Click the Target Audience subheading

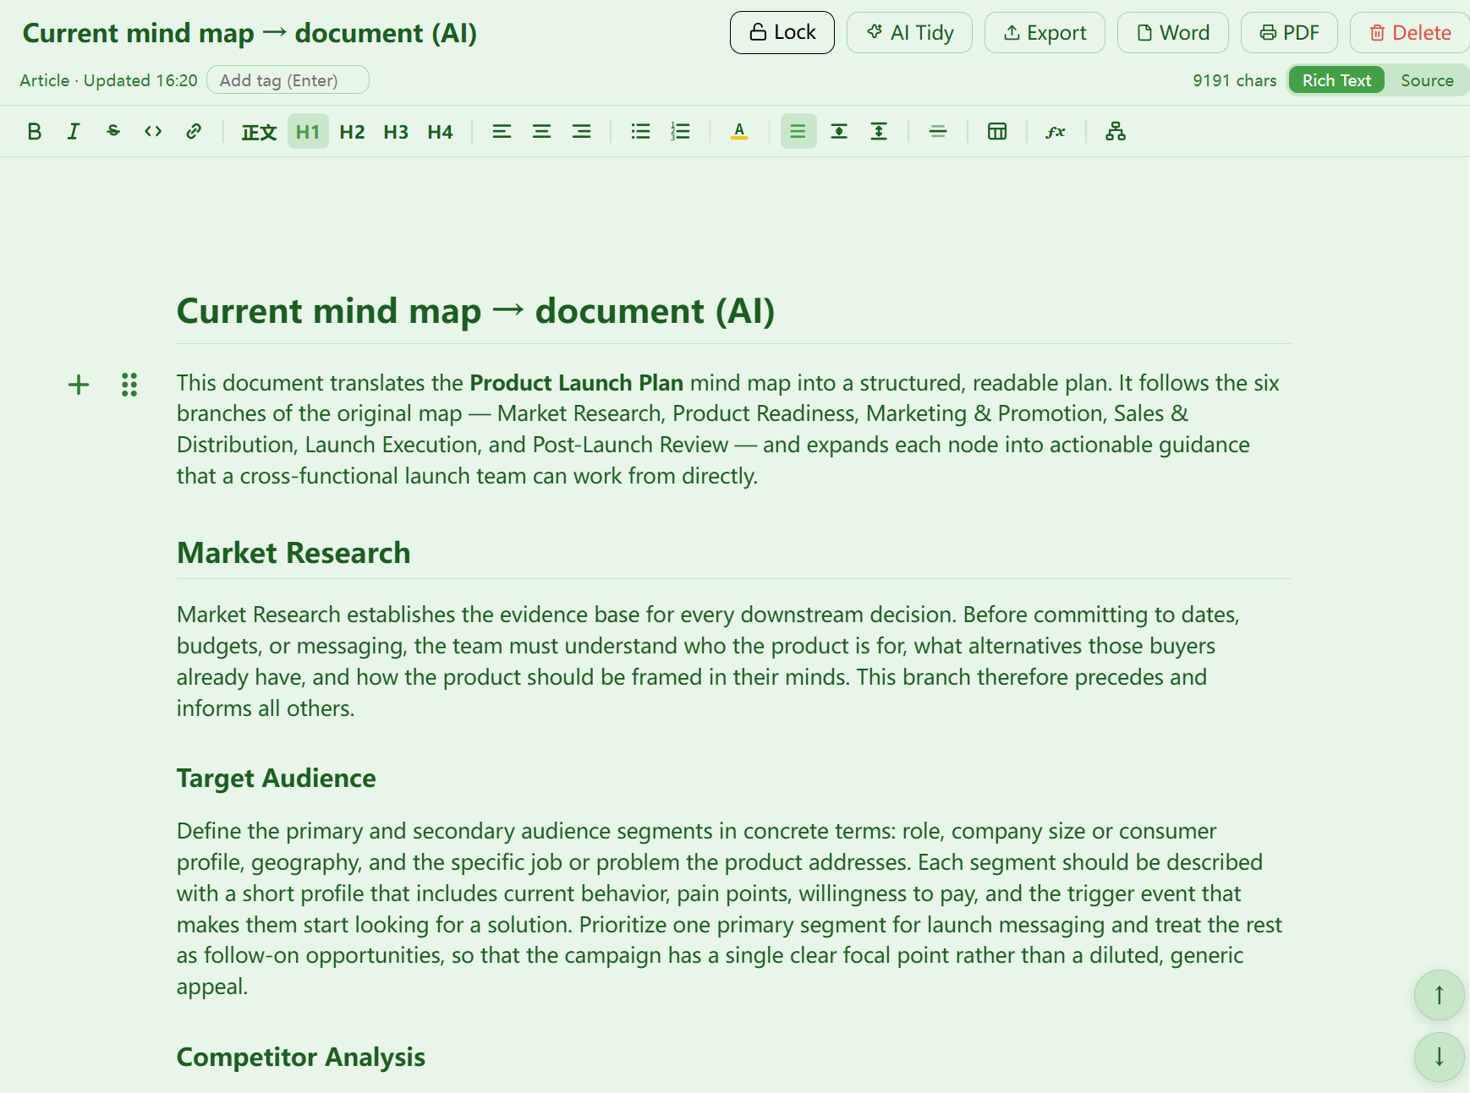click(277, 778)
